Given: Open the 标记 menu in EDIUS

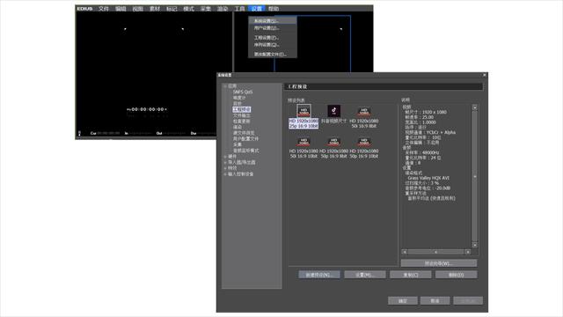Looking at the screenshot, I should coord(172,9).
